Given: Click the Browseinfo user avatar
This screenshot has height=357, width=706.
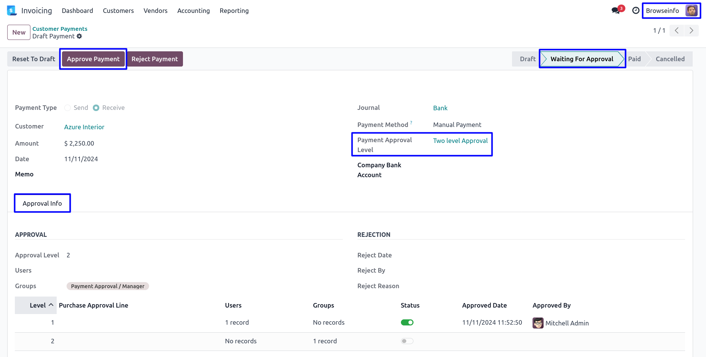Looking at the screenshot, I should point(691,11).
